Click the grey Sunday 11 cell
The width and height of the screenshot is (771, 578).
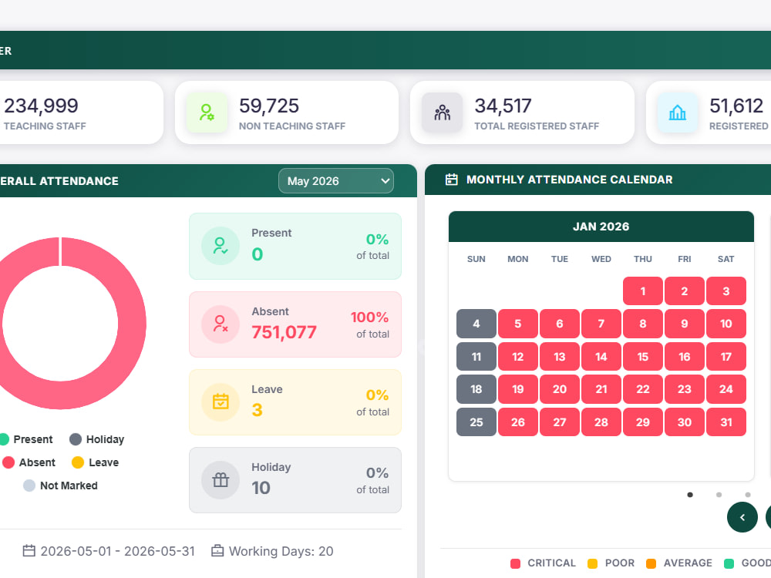(476, 356)
